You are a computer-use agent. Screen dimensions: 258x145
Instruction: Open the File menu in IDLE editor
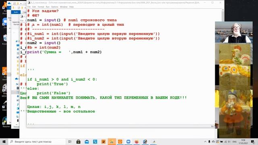(29, 7)
